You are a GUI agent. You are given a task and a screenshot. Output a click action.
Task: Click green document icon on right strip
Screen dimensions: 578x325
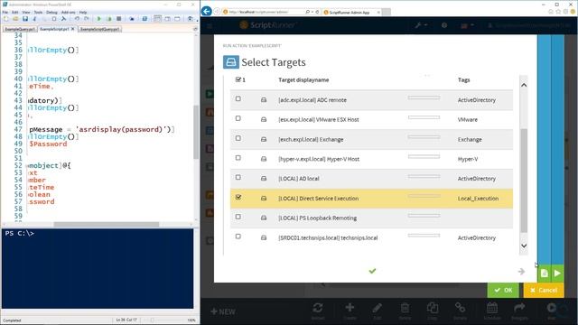[544, 274]
